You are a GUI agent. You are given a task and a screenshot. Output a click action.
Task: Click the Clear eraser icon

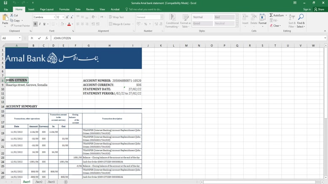(x=271, y=26)
